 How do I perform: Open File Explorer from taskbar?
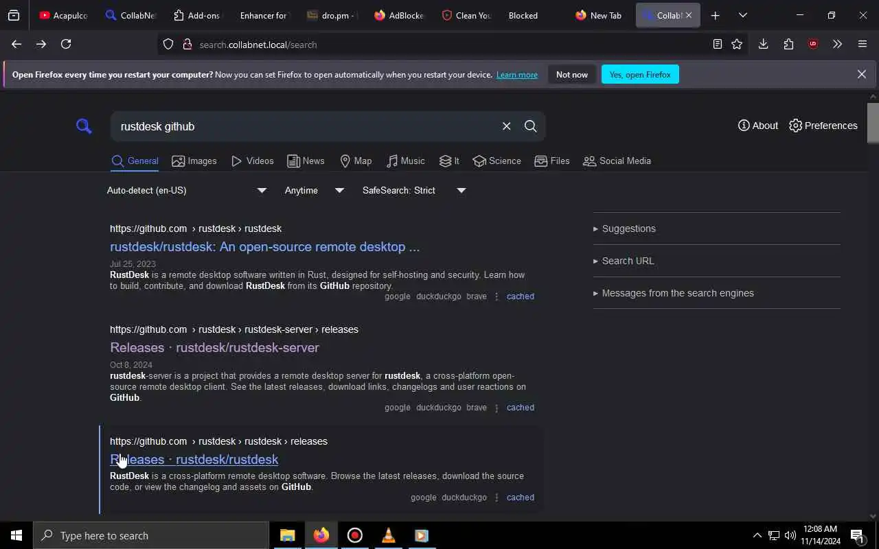point(287,535)
